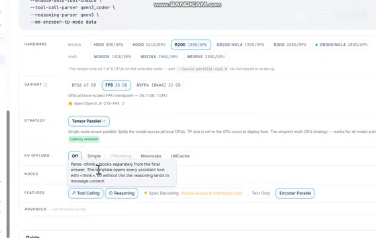Enable the Text Only feature
Screen dimensions: 376x238
[261, 193]
